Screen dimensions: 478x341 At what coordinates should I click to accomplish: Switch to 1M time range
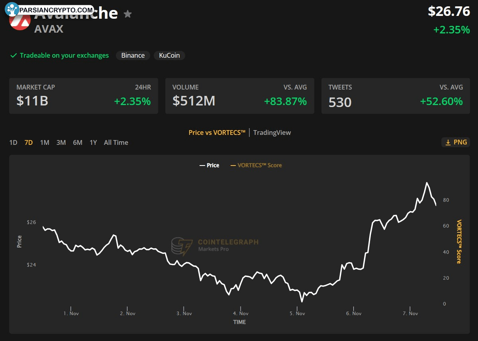45,142
